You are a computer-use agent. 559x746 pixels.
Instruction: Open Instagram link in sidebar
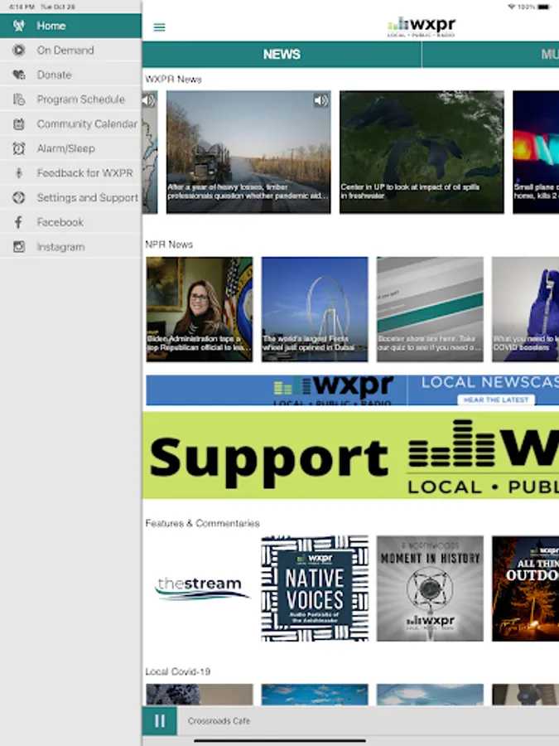pyautogui.click(x=71, y=247)
